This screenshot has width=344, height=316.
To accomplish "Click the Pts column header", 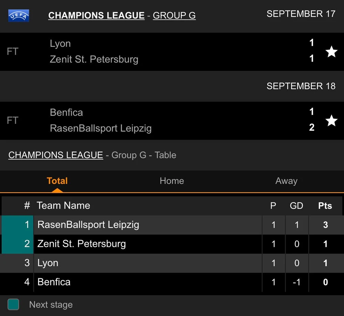I will click(325, 206).
